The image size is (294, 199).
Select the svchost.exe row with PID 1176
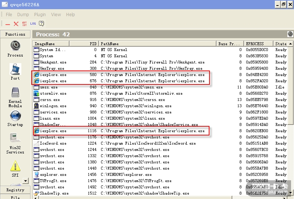tap(160, 137)
